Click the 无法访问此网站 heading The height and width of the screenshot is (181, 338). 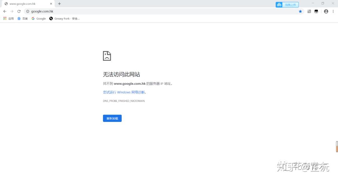coord(121,74)
